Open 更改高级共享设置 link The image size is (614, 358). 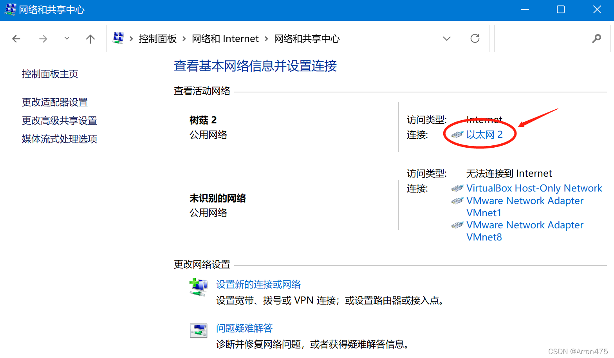coord(60,121)
